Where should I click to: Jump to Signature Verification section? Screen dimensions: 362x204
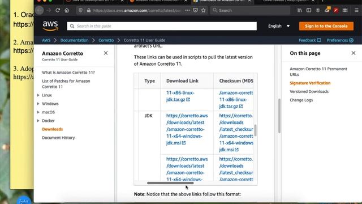coord(310,83)
